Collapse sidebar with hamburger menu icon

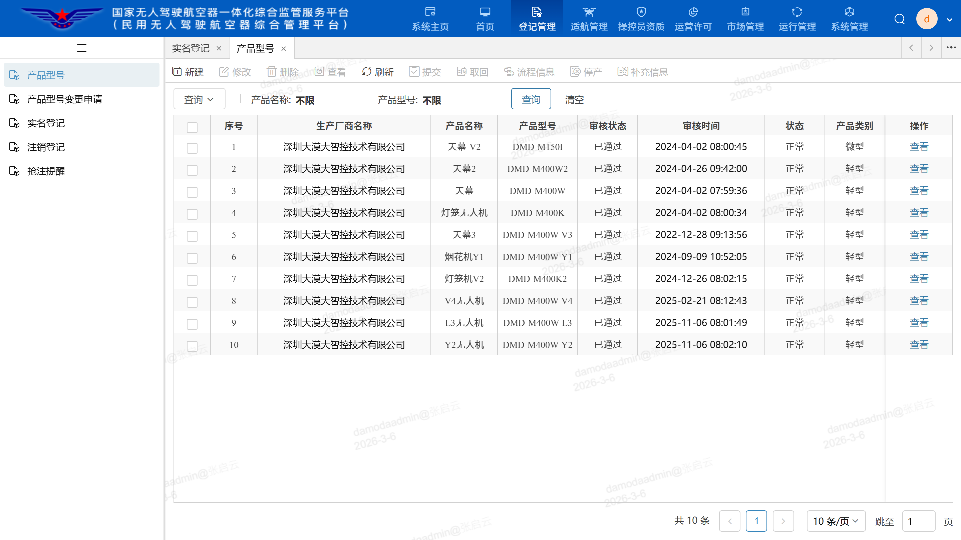tap(82, 48)
